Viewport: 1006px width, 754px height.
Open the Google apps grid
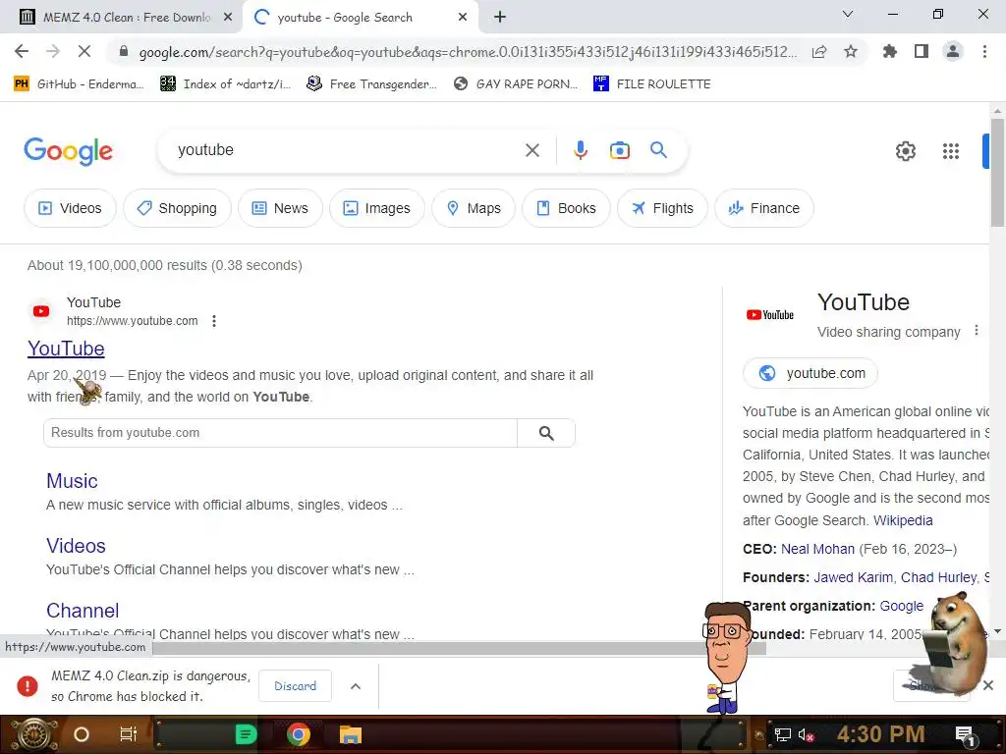pos(950,151)
